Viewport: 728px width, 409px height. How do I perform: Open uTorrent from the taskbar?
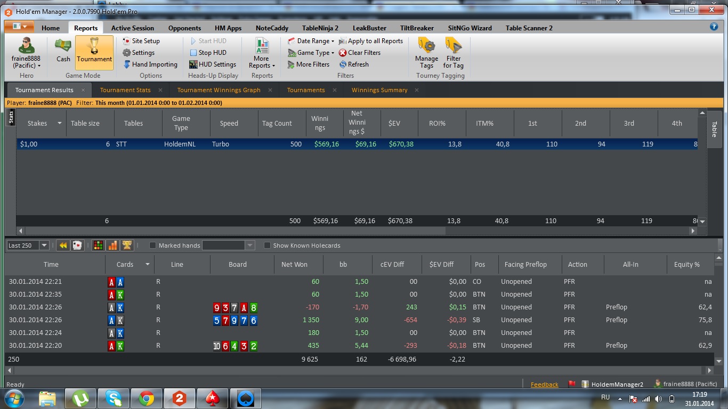(80, 398)
